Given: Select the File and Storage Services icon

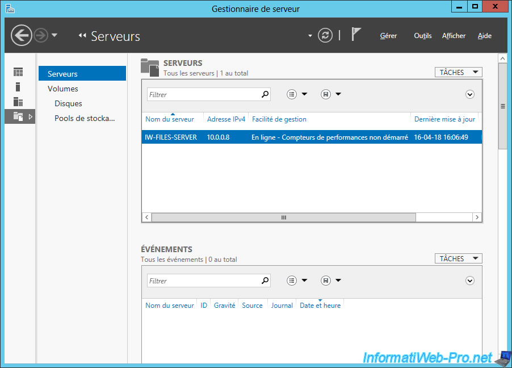Looking at the screenshot, I should point(18,116).
